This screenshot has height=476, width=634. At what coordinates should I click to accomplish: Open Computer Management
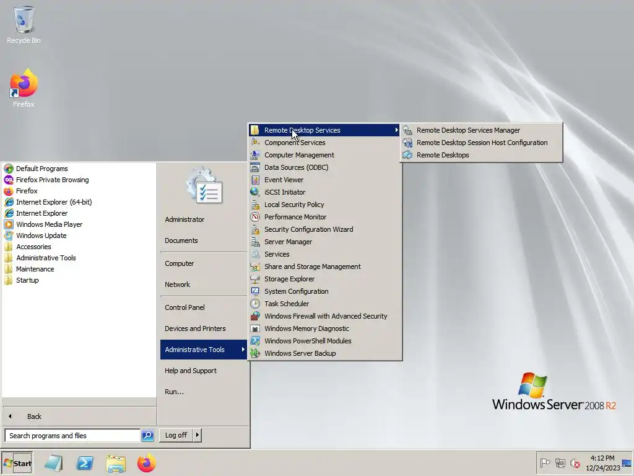[324, 155]
